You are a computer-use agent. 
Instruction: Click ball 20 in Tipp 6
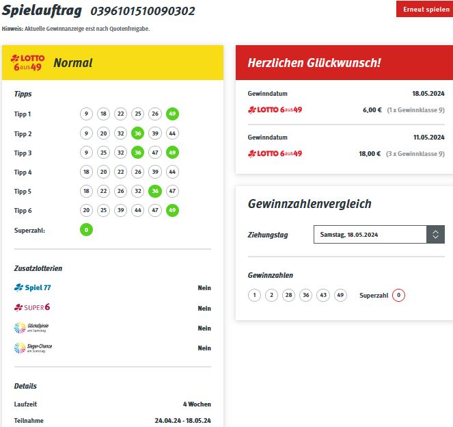tap(86, 210)
